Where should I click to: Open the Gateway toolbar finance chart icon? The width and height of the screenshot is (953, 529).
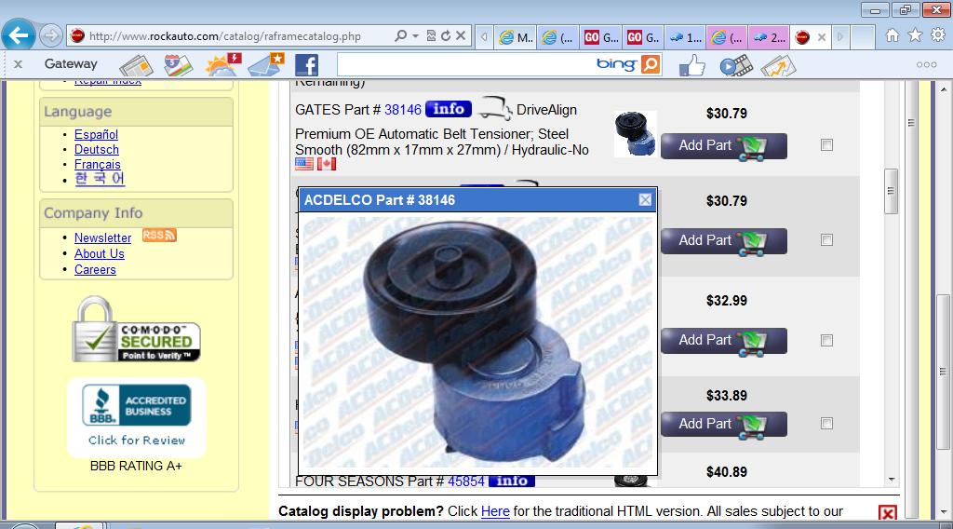(777, 65)
